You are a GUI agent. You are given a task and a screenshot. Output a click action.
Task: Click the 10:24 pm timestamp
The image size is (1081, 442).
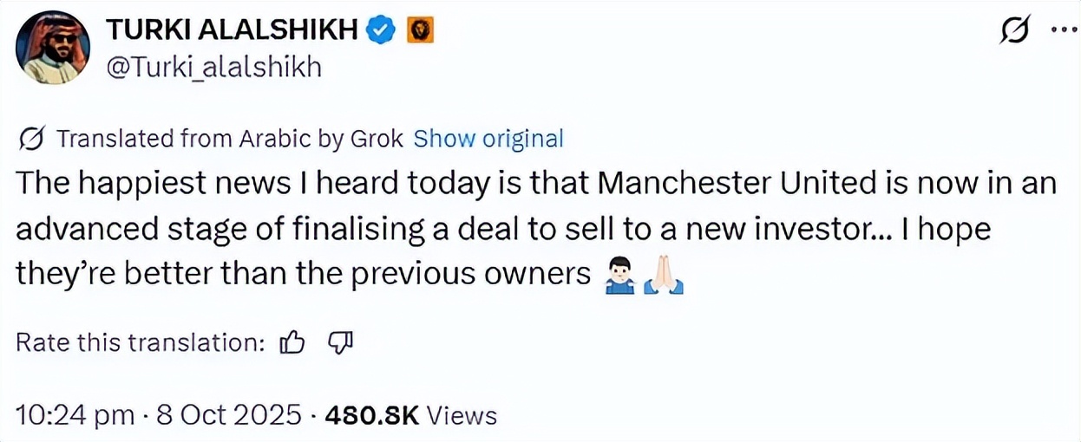pos(75,415)
